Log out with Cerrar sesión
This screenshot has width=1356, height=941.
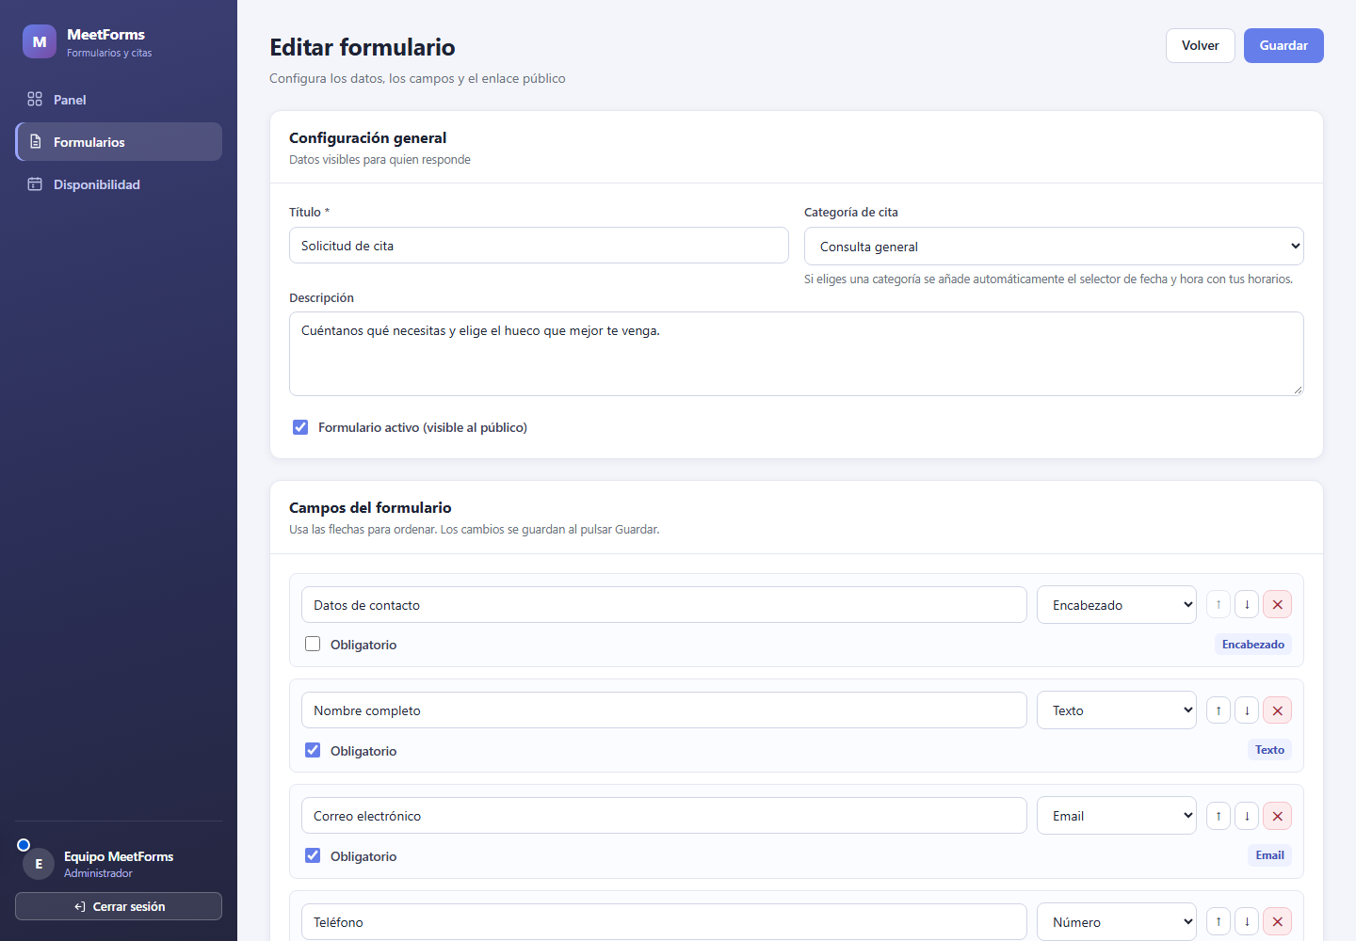[119, 906]
